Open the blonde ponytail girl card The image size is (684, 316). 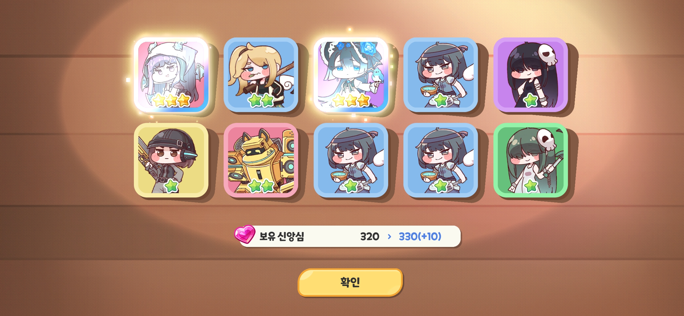[261, 75]
